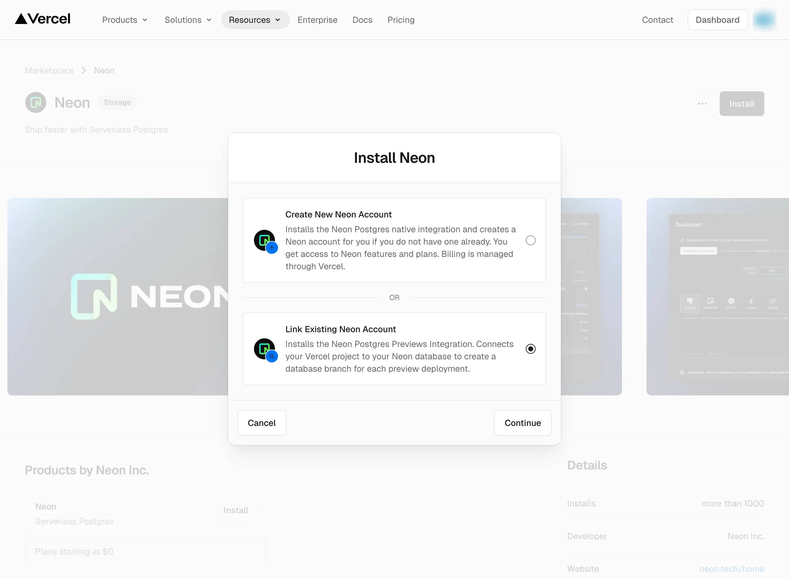The height and width of the screenshot is (578, 789).
Task: Click the breadcrumb chevron separator
Action: pyautogui.click(x=84, y=70)
